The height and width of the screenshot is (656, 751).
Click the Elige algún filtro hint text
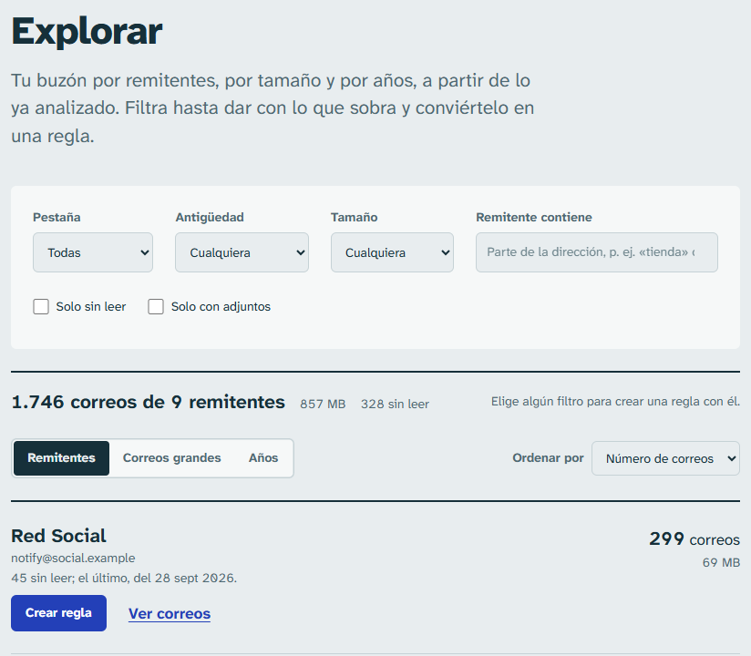point(615,402)
